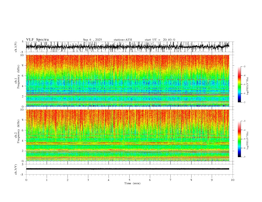The width and height of the screenshot is (262, 202).
Task: Click the 'Sep. 6 , 2025' date label
Action: 92,40
